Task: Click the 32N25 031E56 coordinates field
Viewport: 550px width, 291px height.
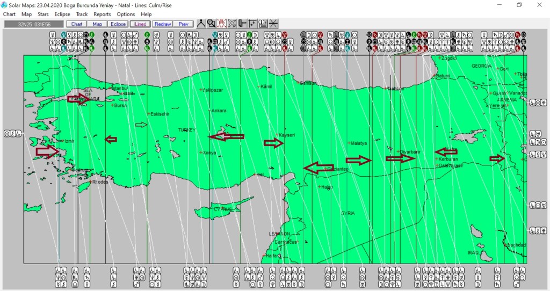Action: (x=33, y=24)
